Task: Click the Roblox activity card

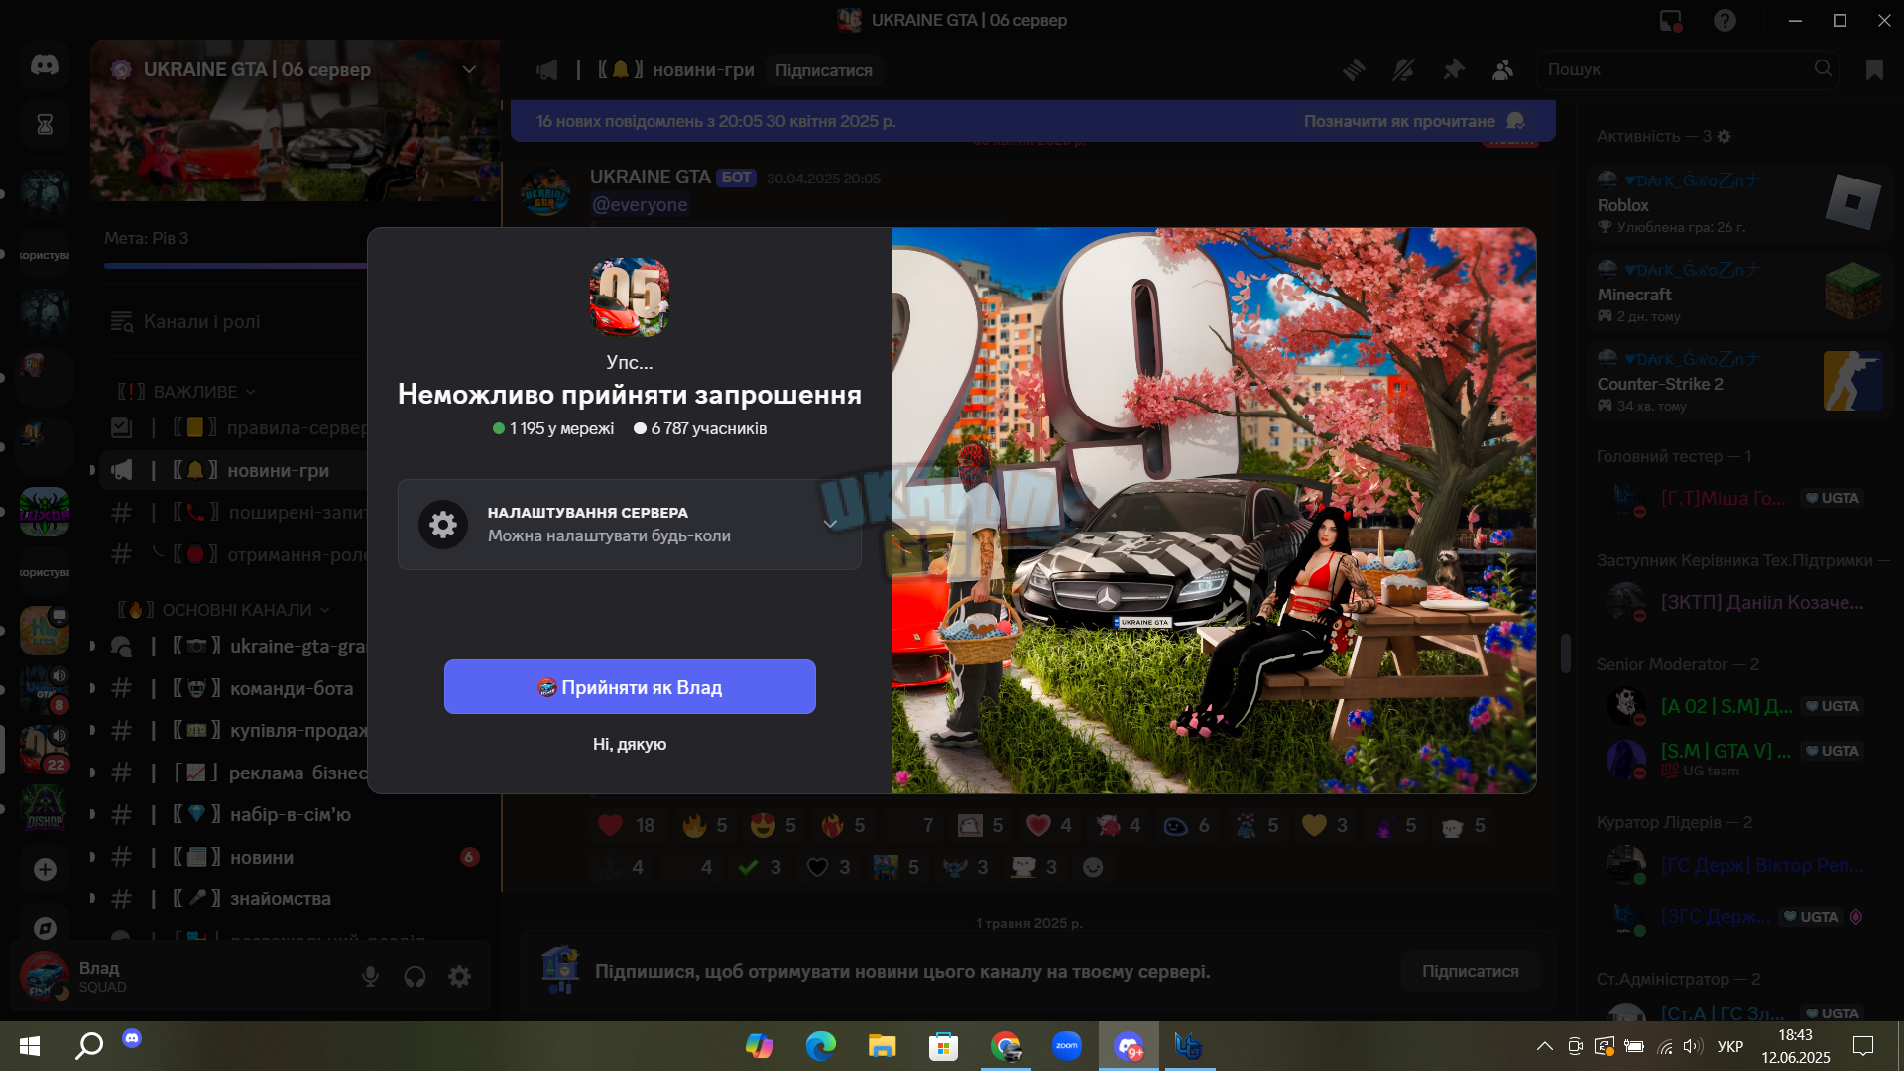Action: point(1739,203)
